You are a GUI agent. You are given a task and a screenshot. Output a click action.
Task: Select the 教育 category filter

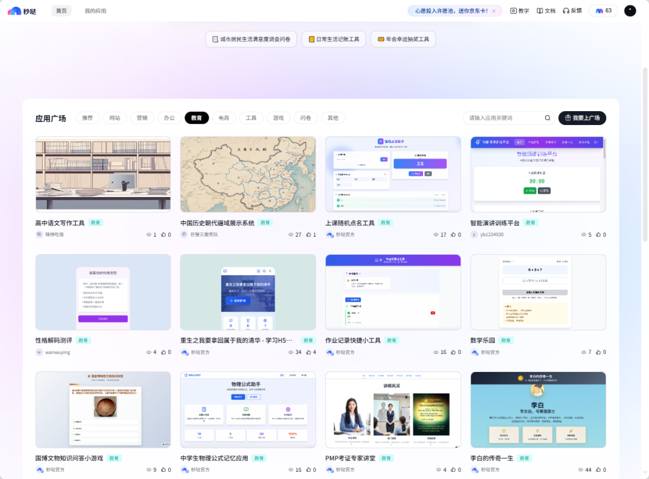tap(197, 118)
